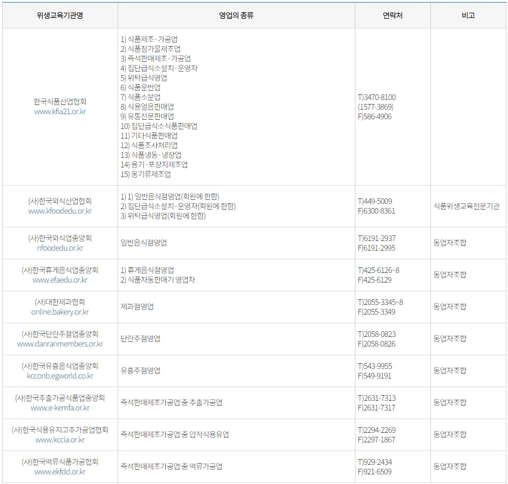The width and height of the screenshot is (508, 484).
Task: Click the F)586-4906 fax number
Action: point(375,117)
